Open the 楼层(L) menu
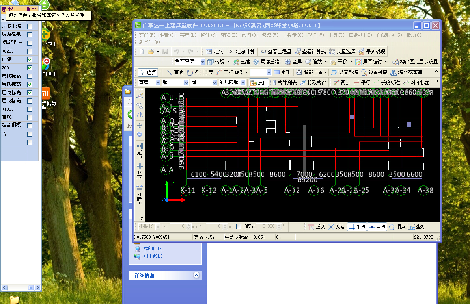Screen dimensions: 470x304 (x=188, y=35)
